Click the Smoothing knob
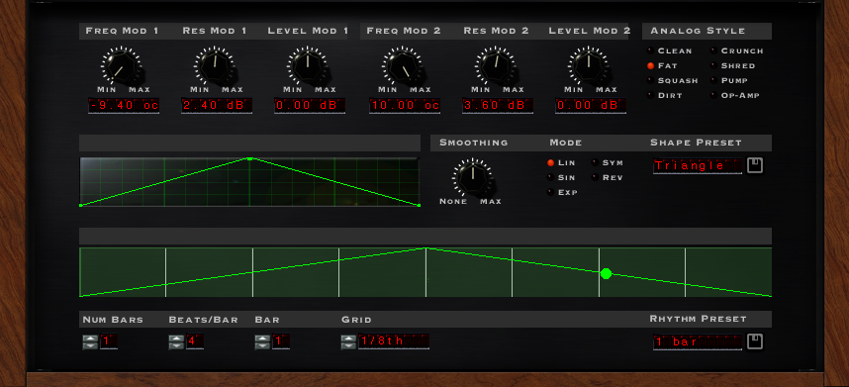Screen dimensions: 849x387 click(x=473, y=177)
